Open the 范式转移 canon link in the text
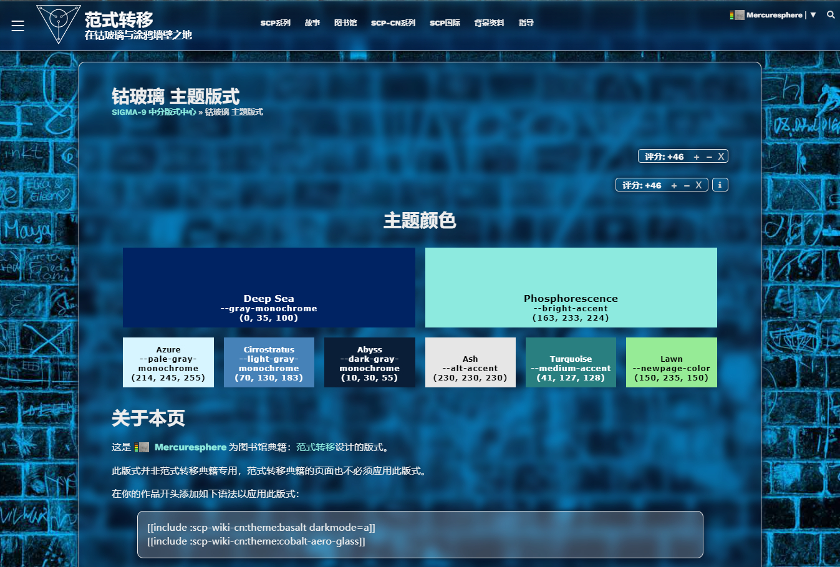Image resolution: width=840 pixels, height=567 pixels. (315, 447)
